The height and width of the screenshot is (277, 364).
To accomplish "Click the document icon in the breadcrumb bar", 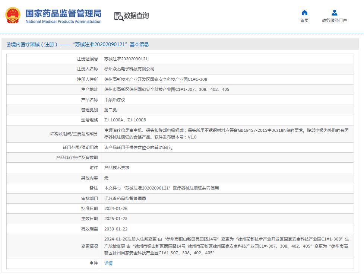I will (8, 44).
